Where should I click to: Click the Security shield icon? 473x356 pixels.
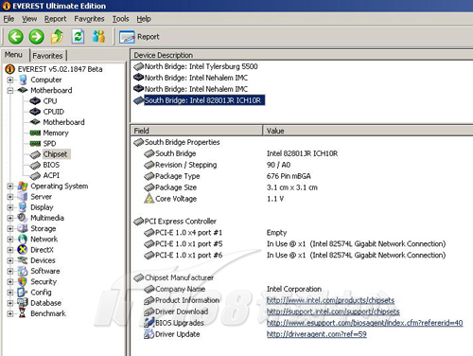tap(23, 282)
